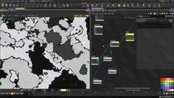Select the multiply1 node in the network
This screenshot has width=174, height=98.
coord(114,44)
